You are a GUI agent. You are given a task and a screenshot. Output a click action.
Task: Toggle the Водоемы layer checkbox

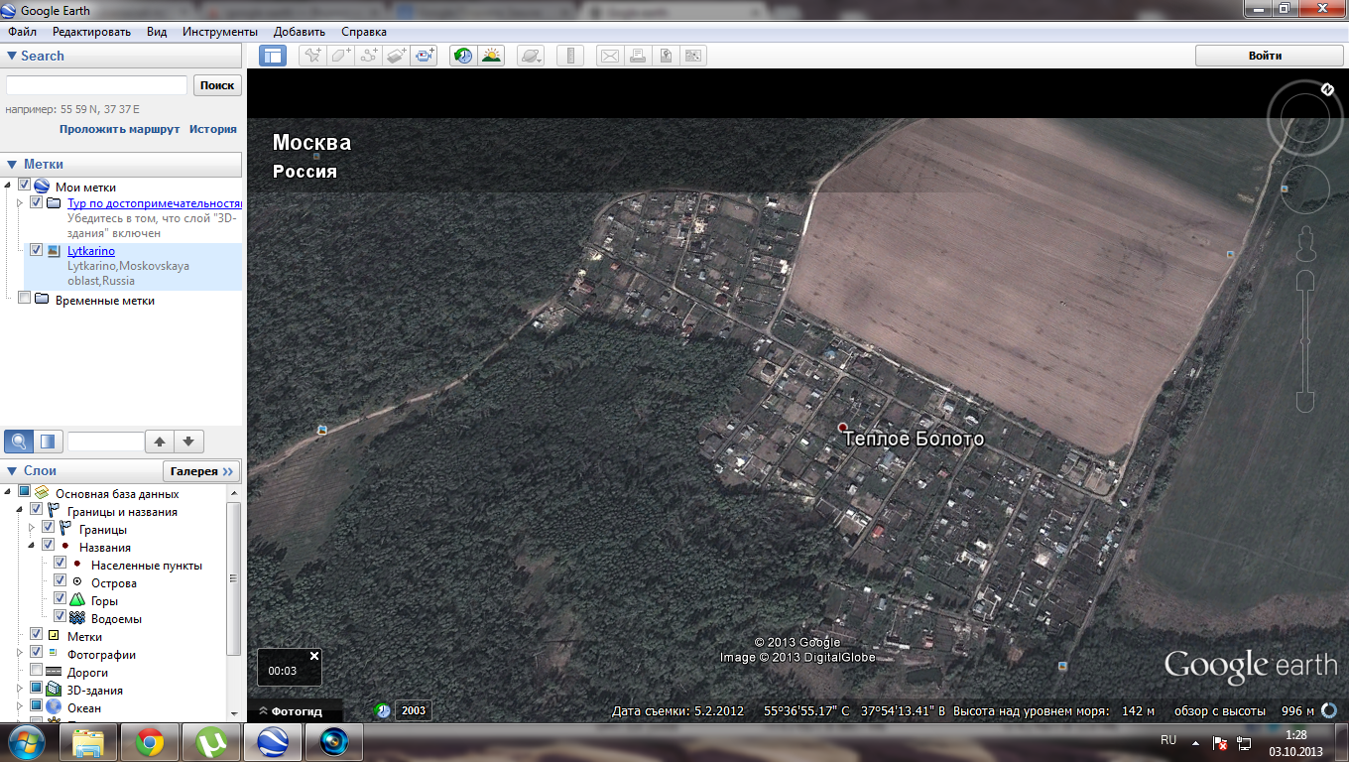click(x=60, y=617)
